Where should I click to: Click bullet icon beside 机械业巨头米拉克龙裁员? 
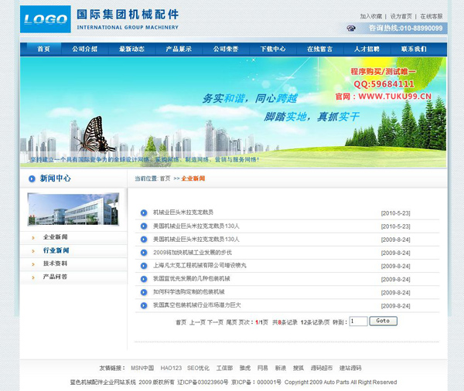(144, 213)
